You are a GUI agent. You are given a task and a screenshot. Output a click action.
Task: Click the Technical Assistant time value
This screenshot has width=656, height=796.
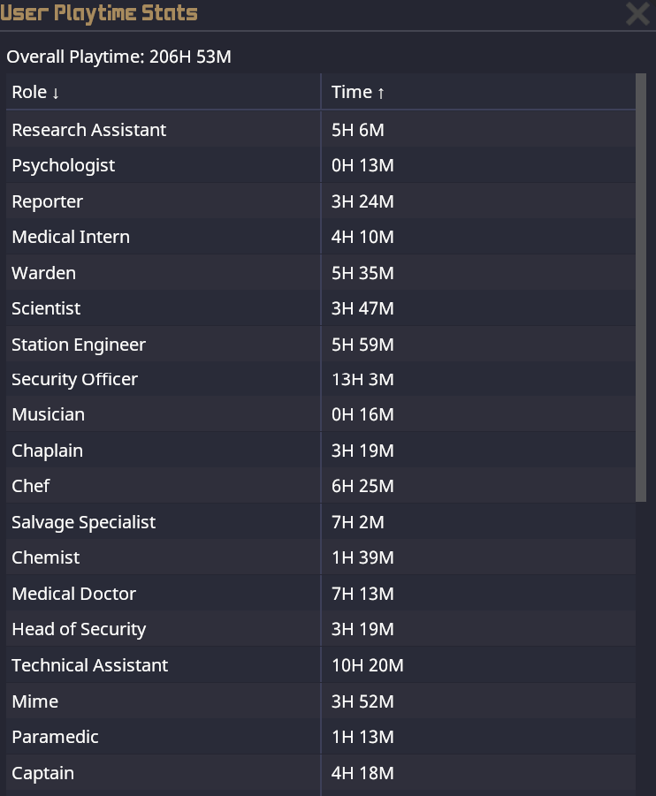click(367, 665)
